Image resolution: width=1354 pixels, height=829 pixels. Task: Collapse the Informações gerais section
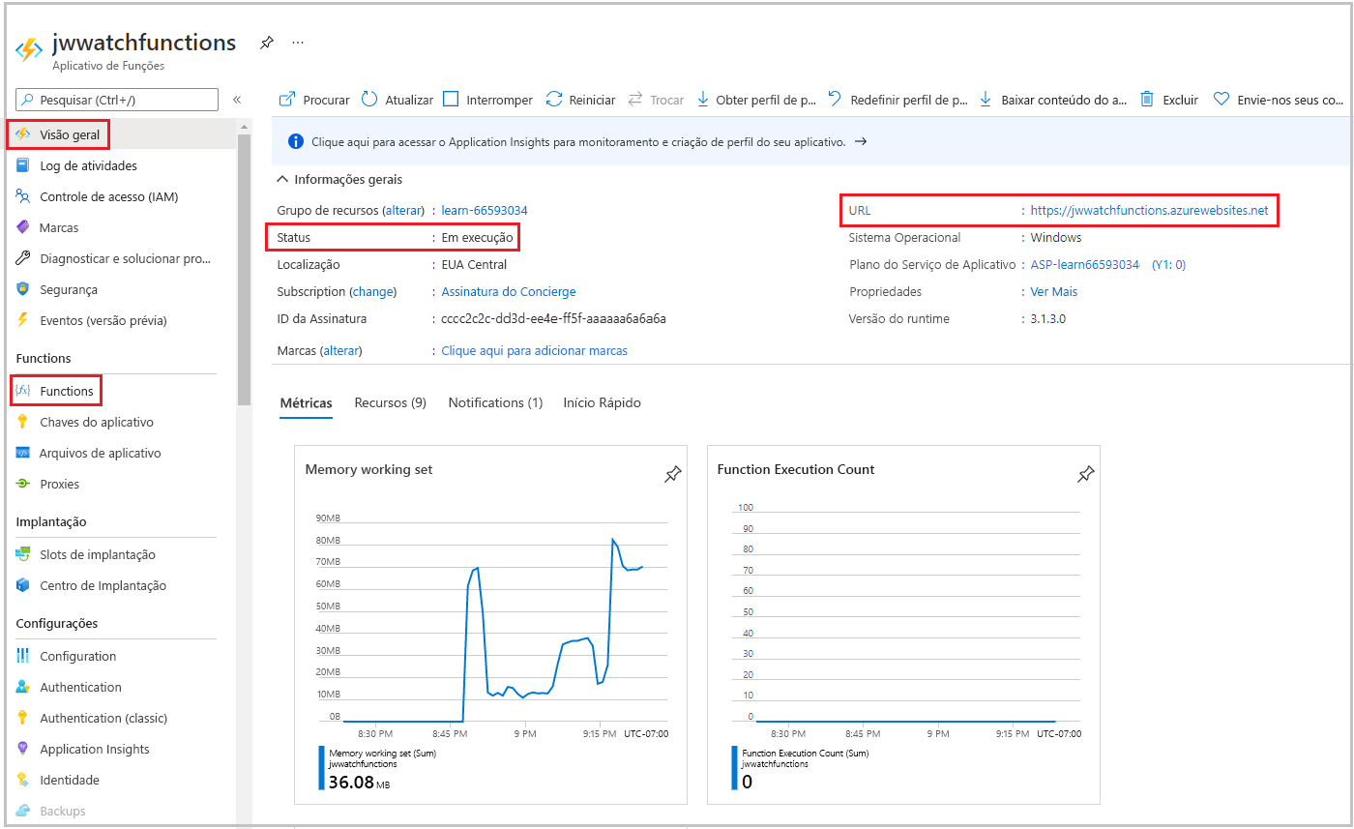(x=282, y=179)
